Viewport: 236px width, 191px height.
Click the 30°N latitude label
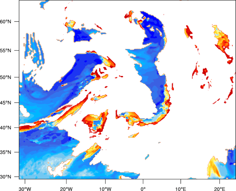(x=6, y=177)
